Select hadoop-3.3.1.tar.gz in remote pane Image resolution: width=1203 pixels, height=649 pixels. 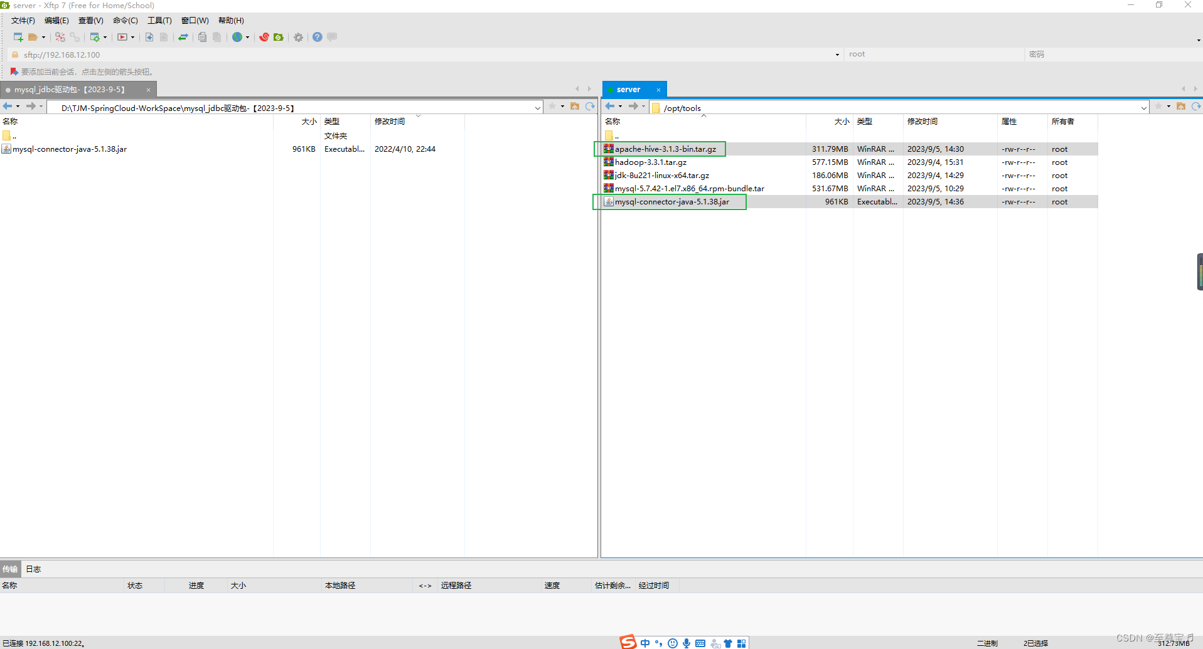(x=850, y=162)
